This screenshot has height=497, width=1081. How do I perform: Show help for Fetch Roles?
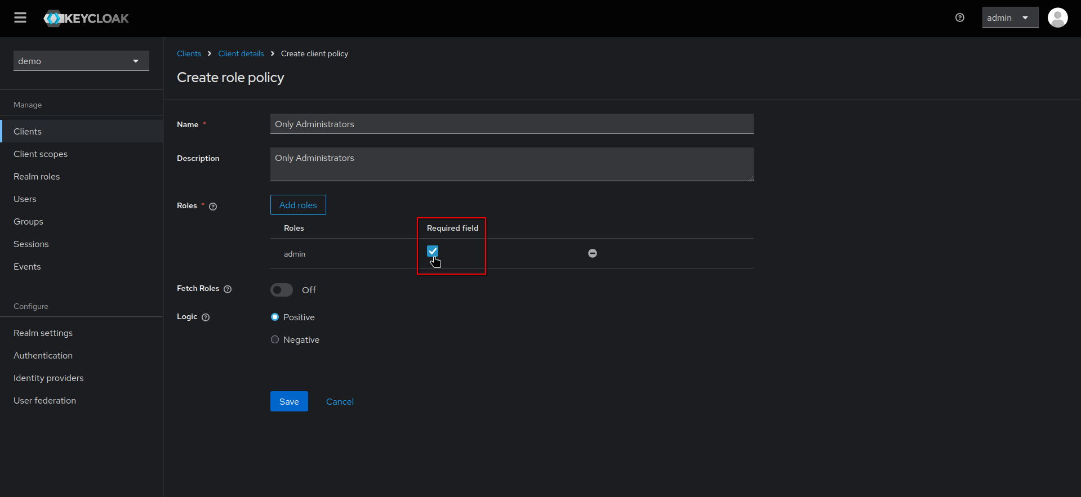tap(228, 289)
